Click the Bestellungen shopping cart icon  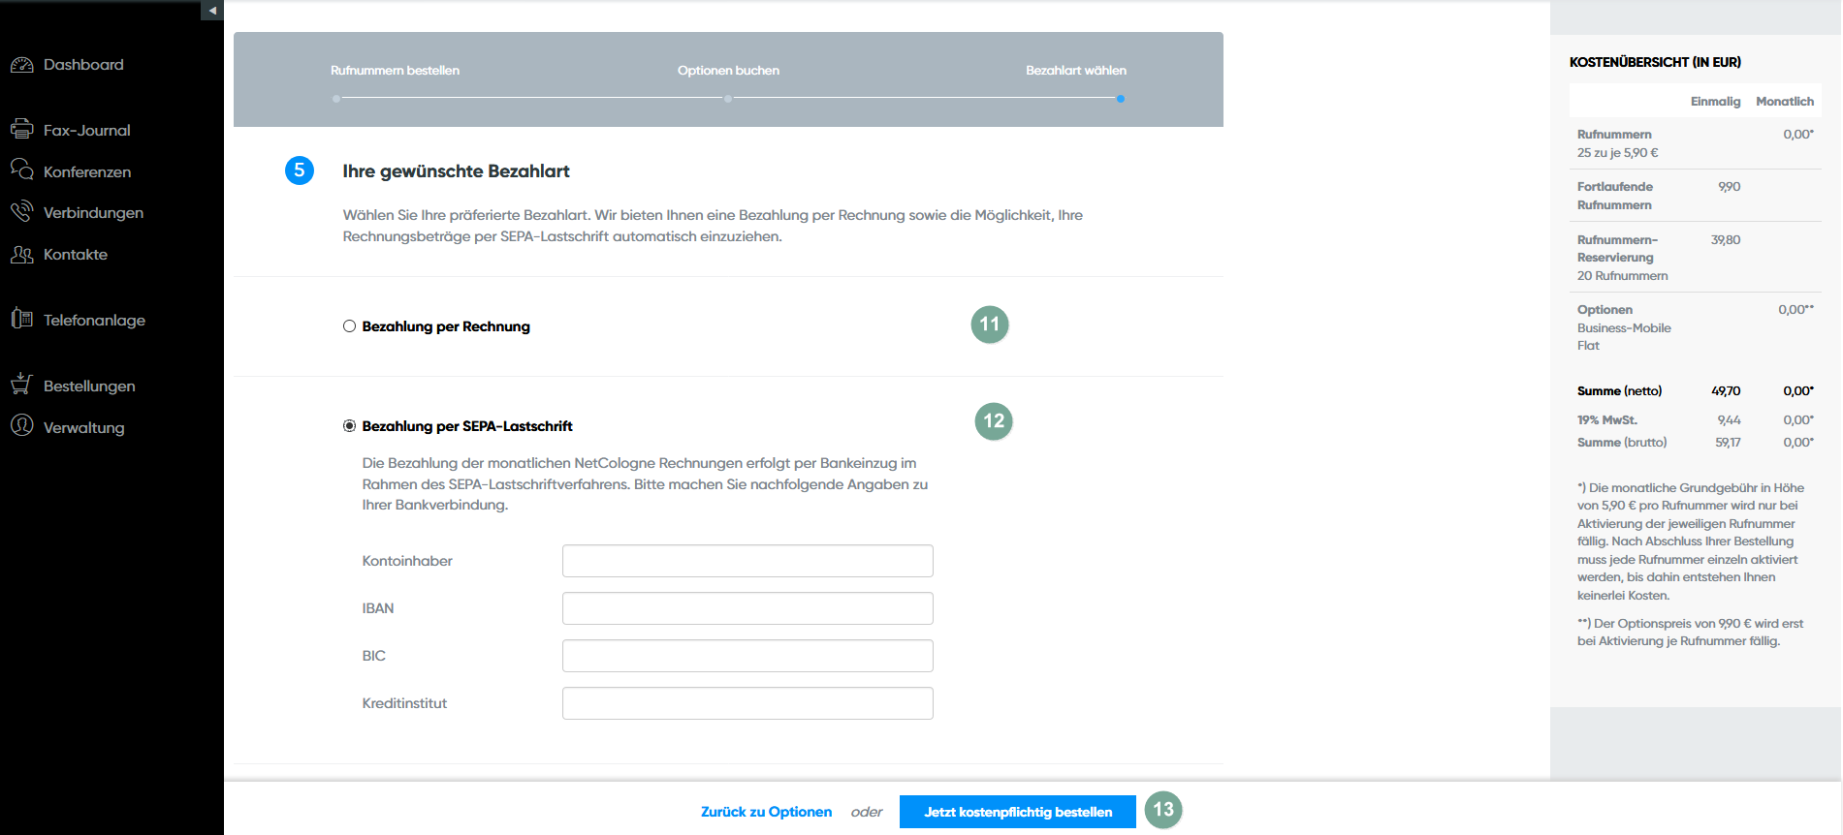coord(21,385)
